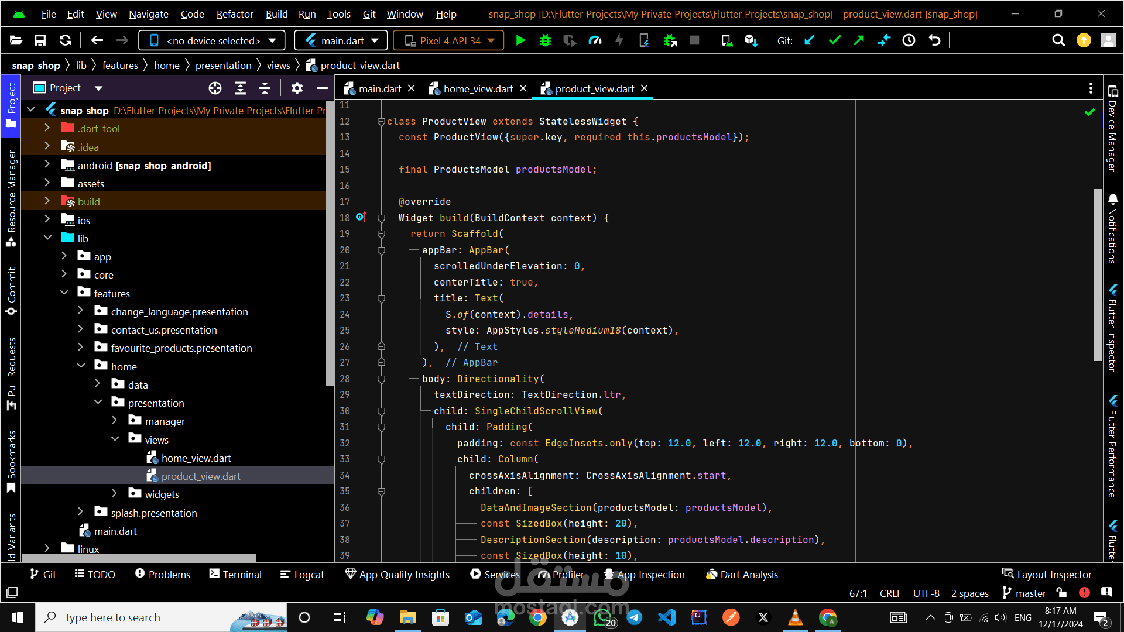Viewport: 1124px width, 632px height.
Task: Open the Refactor menu
Action: pos(234,14)
